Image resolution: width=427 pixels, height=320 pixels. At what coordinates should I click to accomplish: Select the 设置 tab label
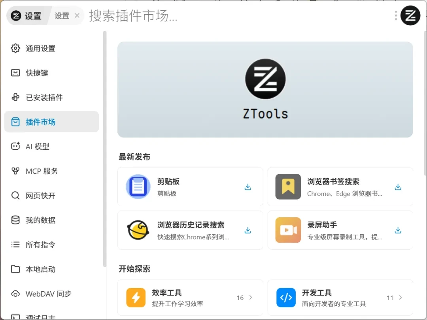pyautogui.click(x=62, y=15)
